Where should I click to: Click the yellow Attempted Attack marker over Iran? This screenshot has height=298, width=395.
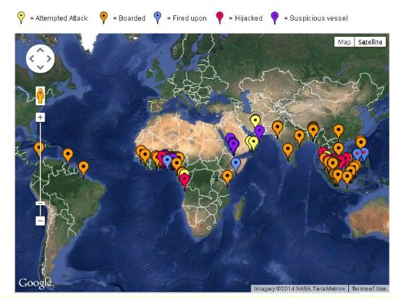tap(255, 121)
